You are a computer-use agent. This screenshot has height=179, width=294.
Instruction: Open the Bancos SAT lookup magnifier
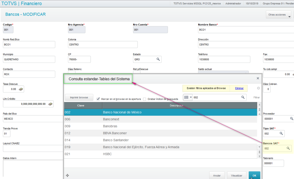click(x=288, y=148)
